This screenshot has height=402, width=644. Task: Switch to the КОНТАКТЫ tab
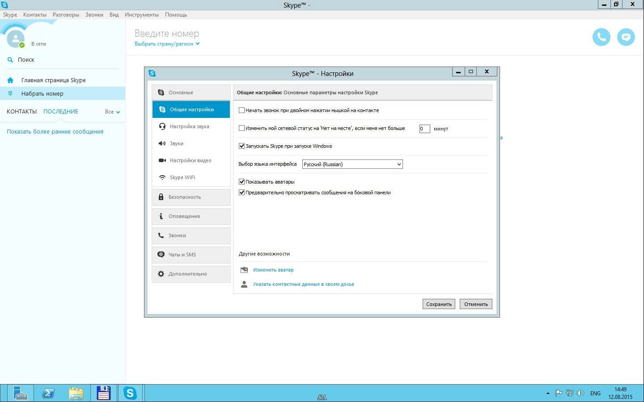pos(21,112)
